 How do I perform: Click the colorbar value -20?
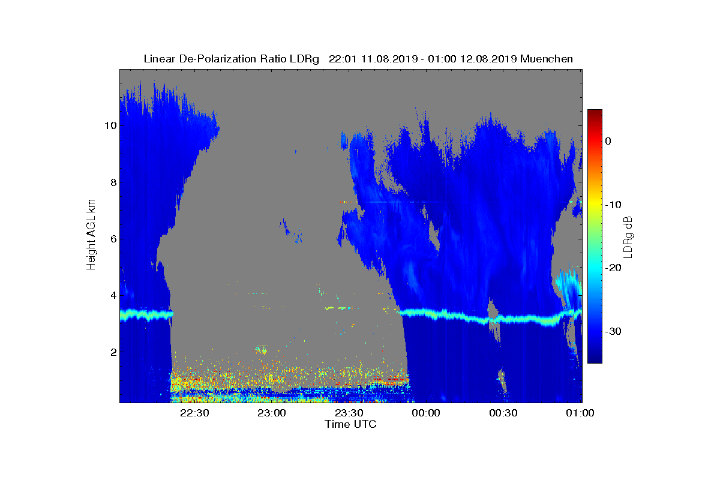612,268
